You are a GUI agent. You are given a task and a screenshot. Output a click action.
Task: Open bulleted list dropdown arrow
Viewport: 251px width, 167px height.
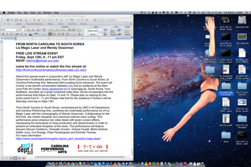pyautogui.click(x=53, y=30)
